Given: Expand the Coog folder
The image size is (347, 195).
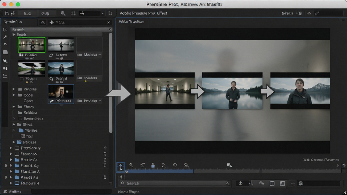Looking at the screenshot, I should pyautogui.click(x=14, y=95).
